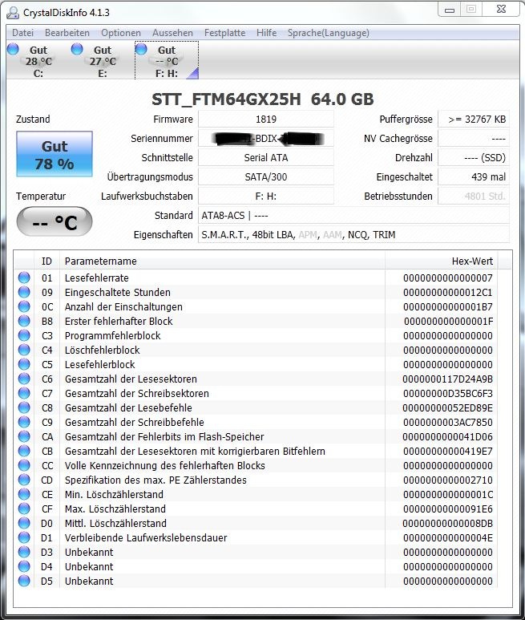Click the status orb for Gesamtzahl der Schreibbefehle
525x620 pixels.
(24, 422)
